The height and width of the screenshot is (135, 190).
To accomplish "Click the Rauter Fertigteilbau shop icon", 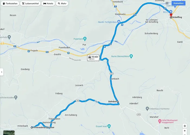I will 119,22.
